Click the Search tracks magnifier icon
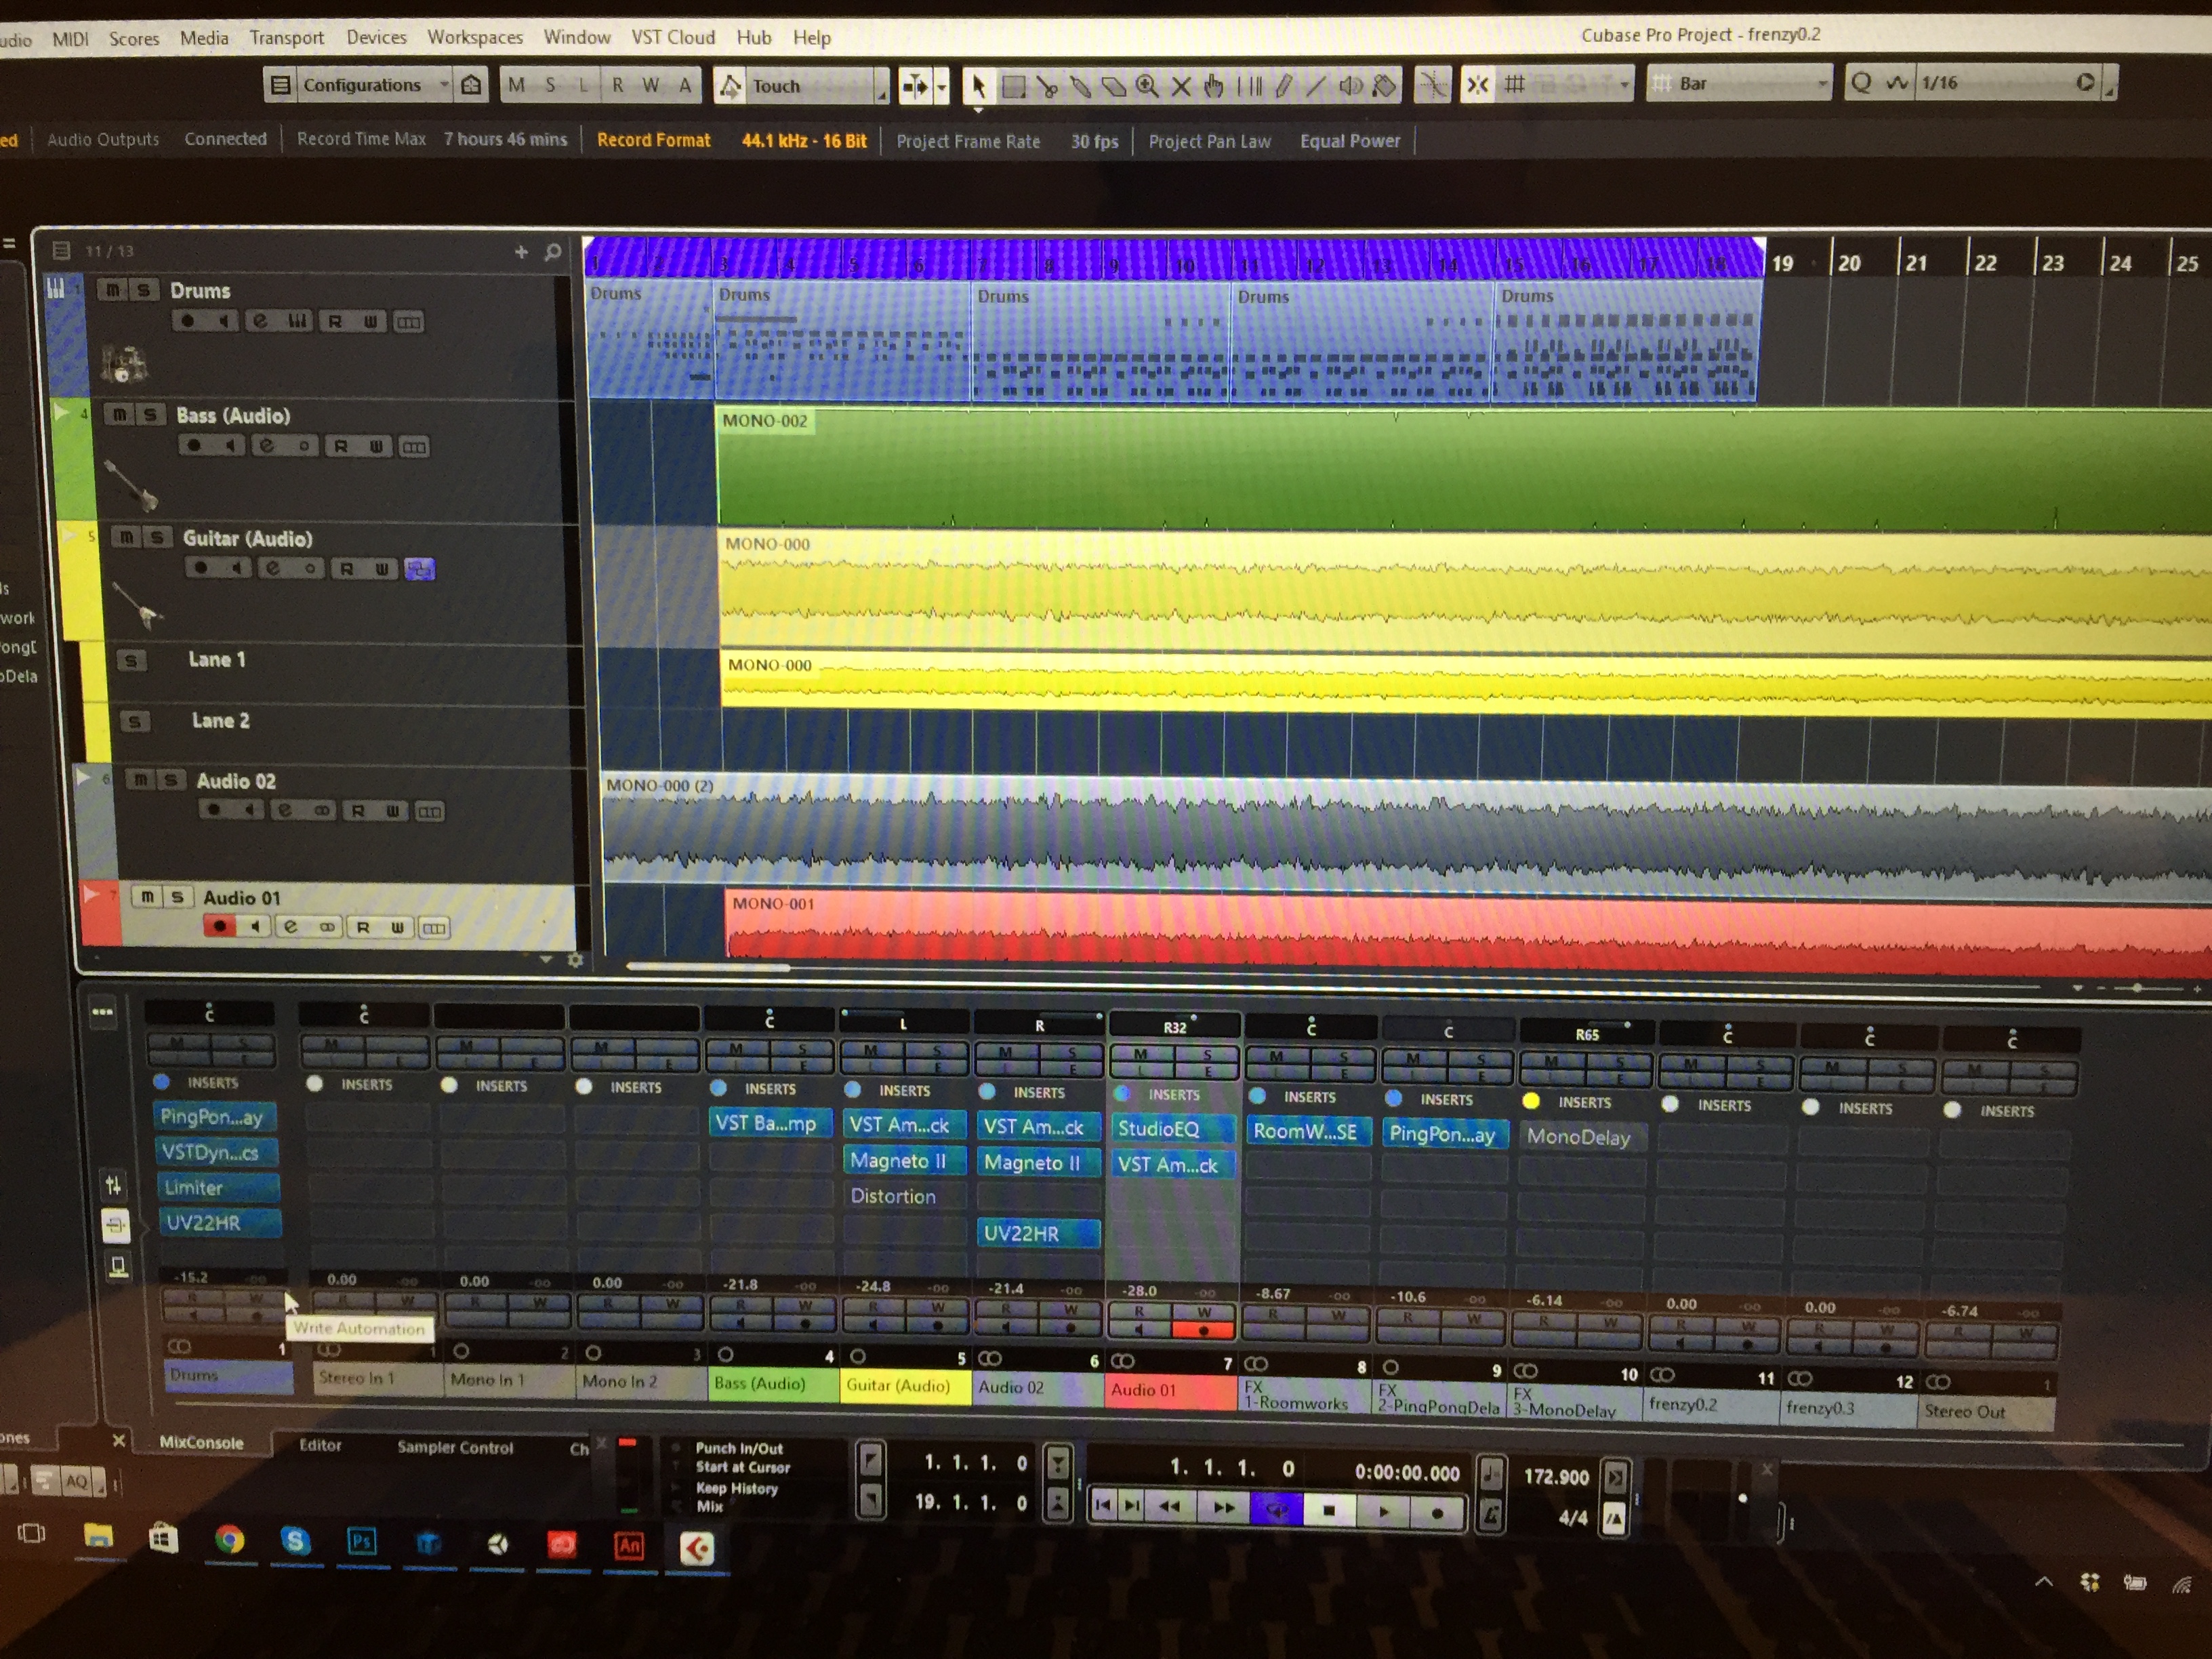Image resolution: width=2212 pixels, height=1659 pixels. (553, 252)
